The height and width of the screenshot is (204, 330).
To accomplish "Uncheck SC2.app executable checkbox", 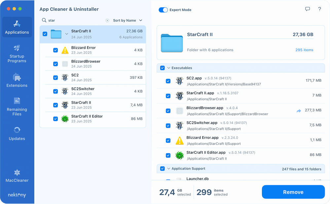I will tap(168, 81).
